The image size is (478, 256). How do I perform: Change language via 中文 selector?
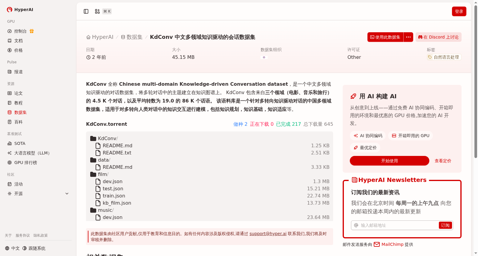coord(12,248)
